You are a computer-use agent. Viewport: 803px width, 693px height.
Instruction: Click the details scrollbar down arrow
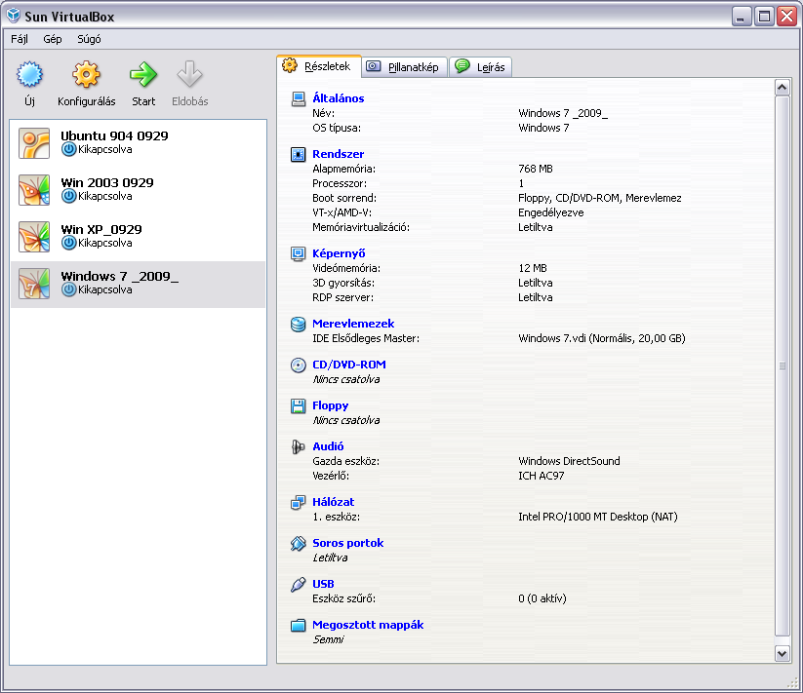click(x=782, y=653)
